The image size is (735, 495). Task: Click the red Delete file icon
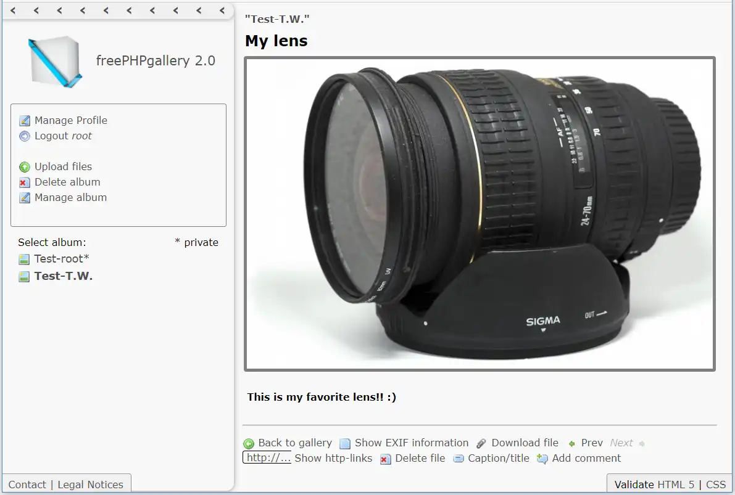[x=385, y=459]
